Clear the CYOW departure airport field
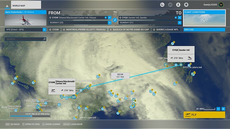 pyautogui.click(x=106, y=18)
